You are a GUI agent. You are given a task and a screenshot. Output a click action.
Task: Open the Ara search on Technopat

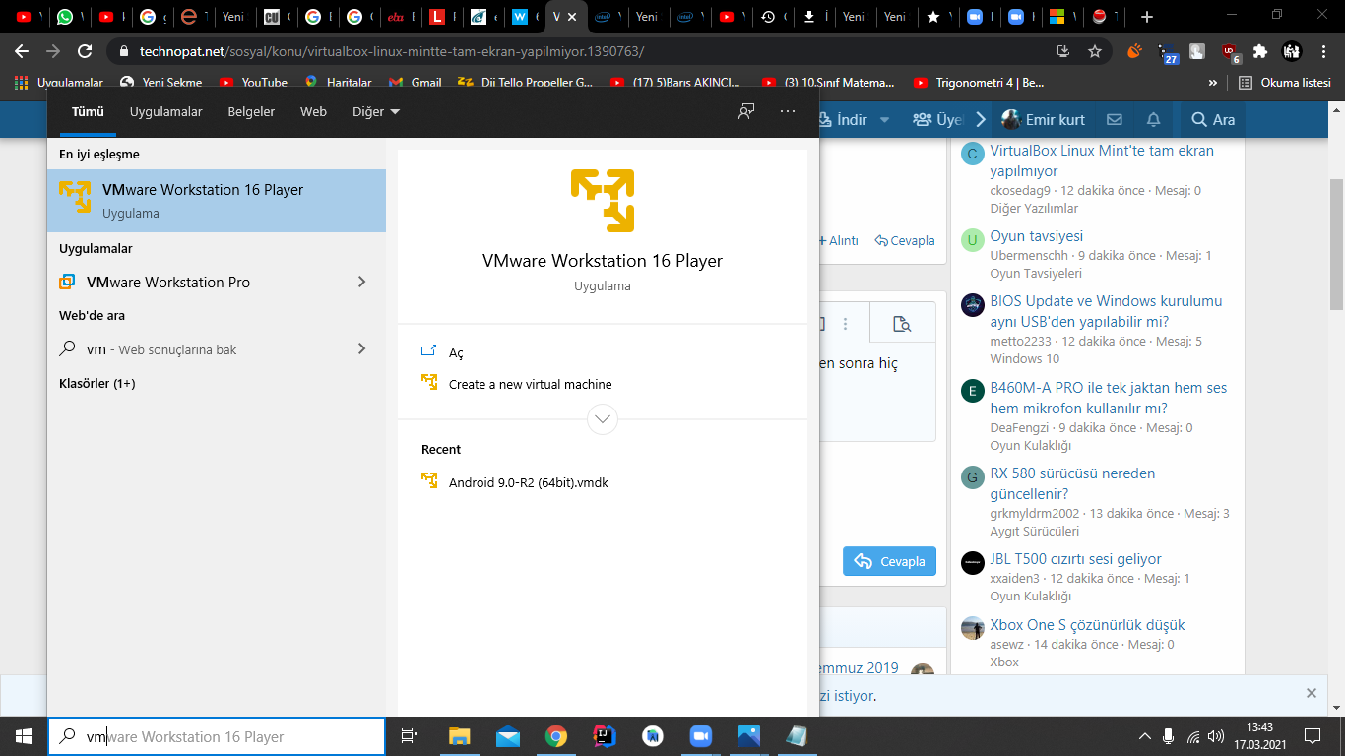(1212, 119)
